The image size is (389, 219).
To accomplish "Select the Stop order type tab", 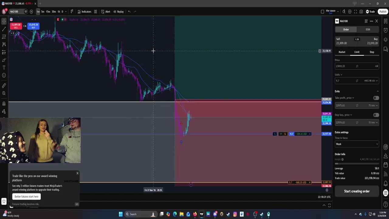I will (372, 52).
